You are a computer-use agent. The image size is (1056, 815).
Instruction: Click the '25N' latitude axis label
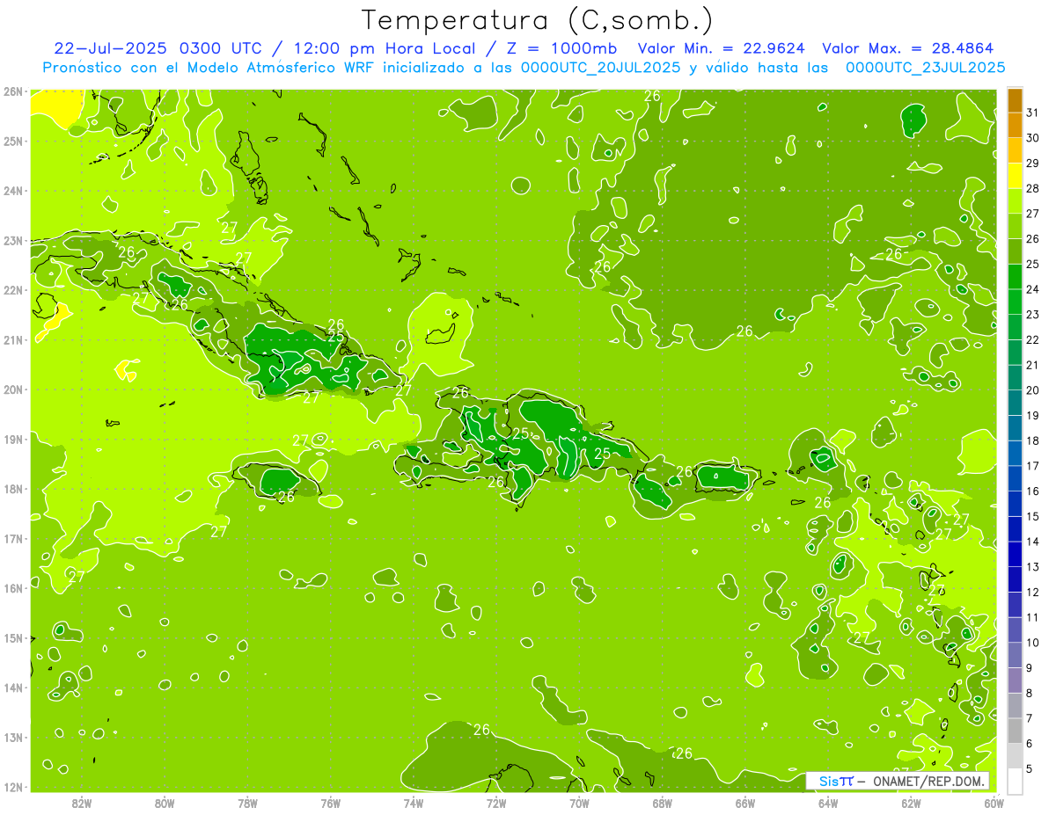click(x=12, y=141)
